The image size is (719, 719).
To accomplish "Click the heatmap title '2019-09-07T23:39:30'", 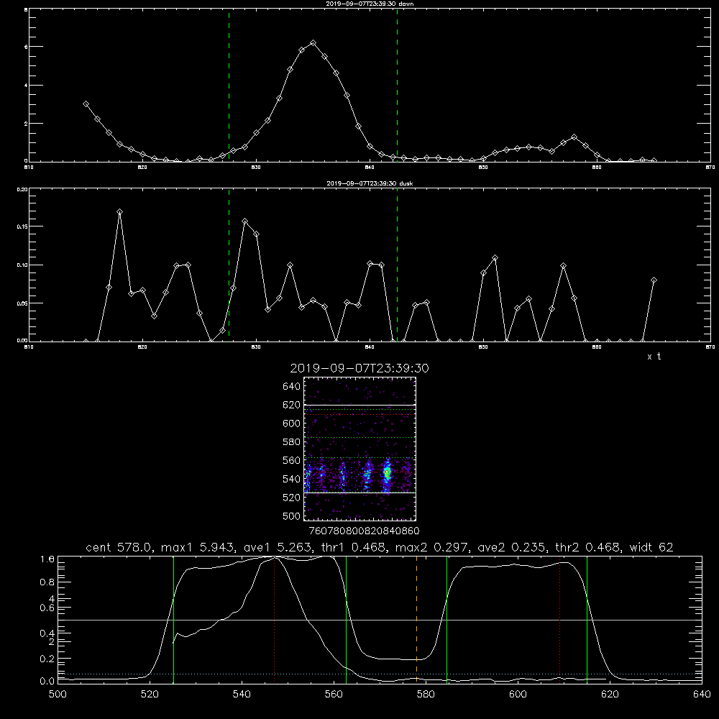I will 359,368.
